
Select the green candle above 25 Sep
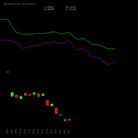(52, 105)
